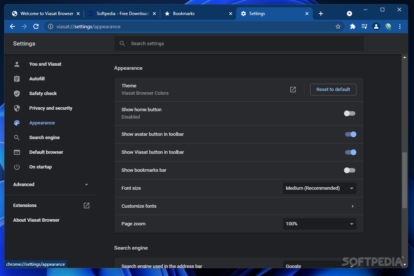The height and width of the screenshot is (276, 414).
Task: Click the Appearance palette icon
Action: 17,123
